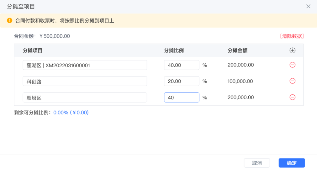This screenshot has width=317, height=171.
Task: Click the 分摊项目 column header
Action: (x=32, y=50)
